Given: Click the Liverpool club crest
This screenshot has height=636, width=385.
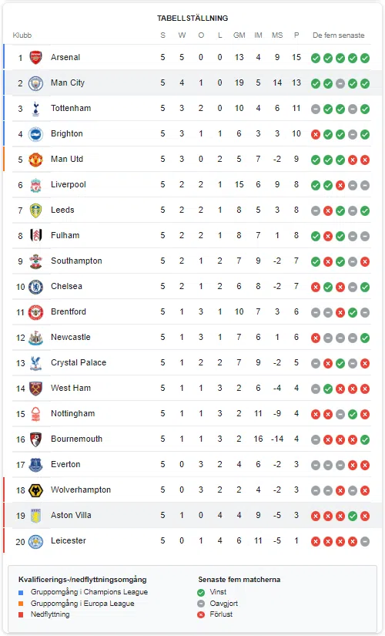Looking at the screenshot, I should pyautogui.click(x=35, y=185).
